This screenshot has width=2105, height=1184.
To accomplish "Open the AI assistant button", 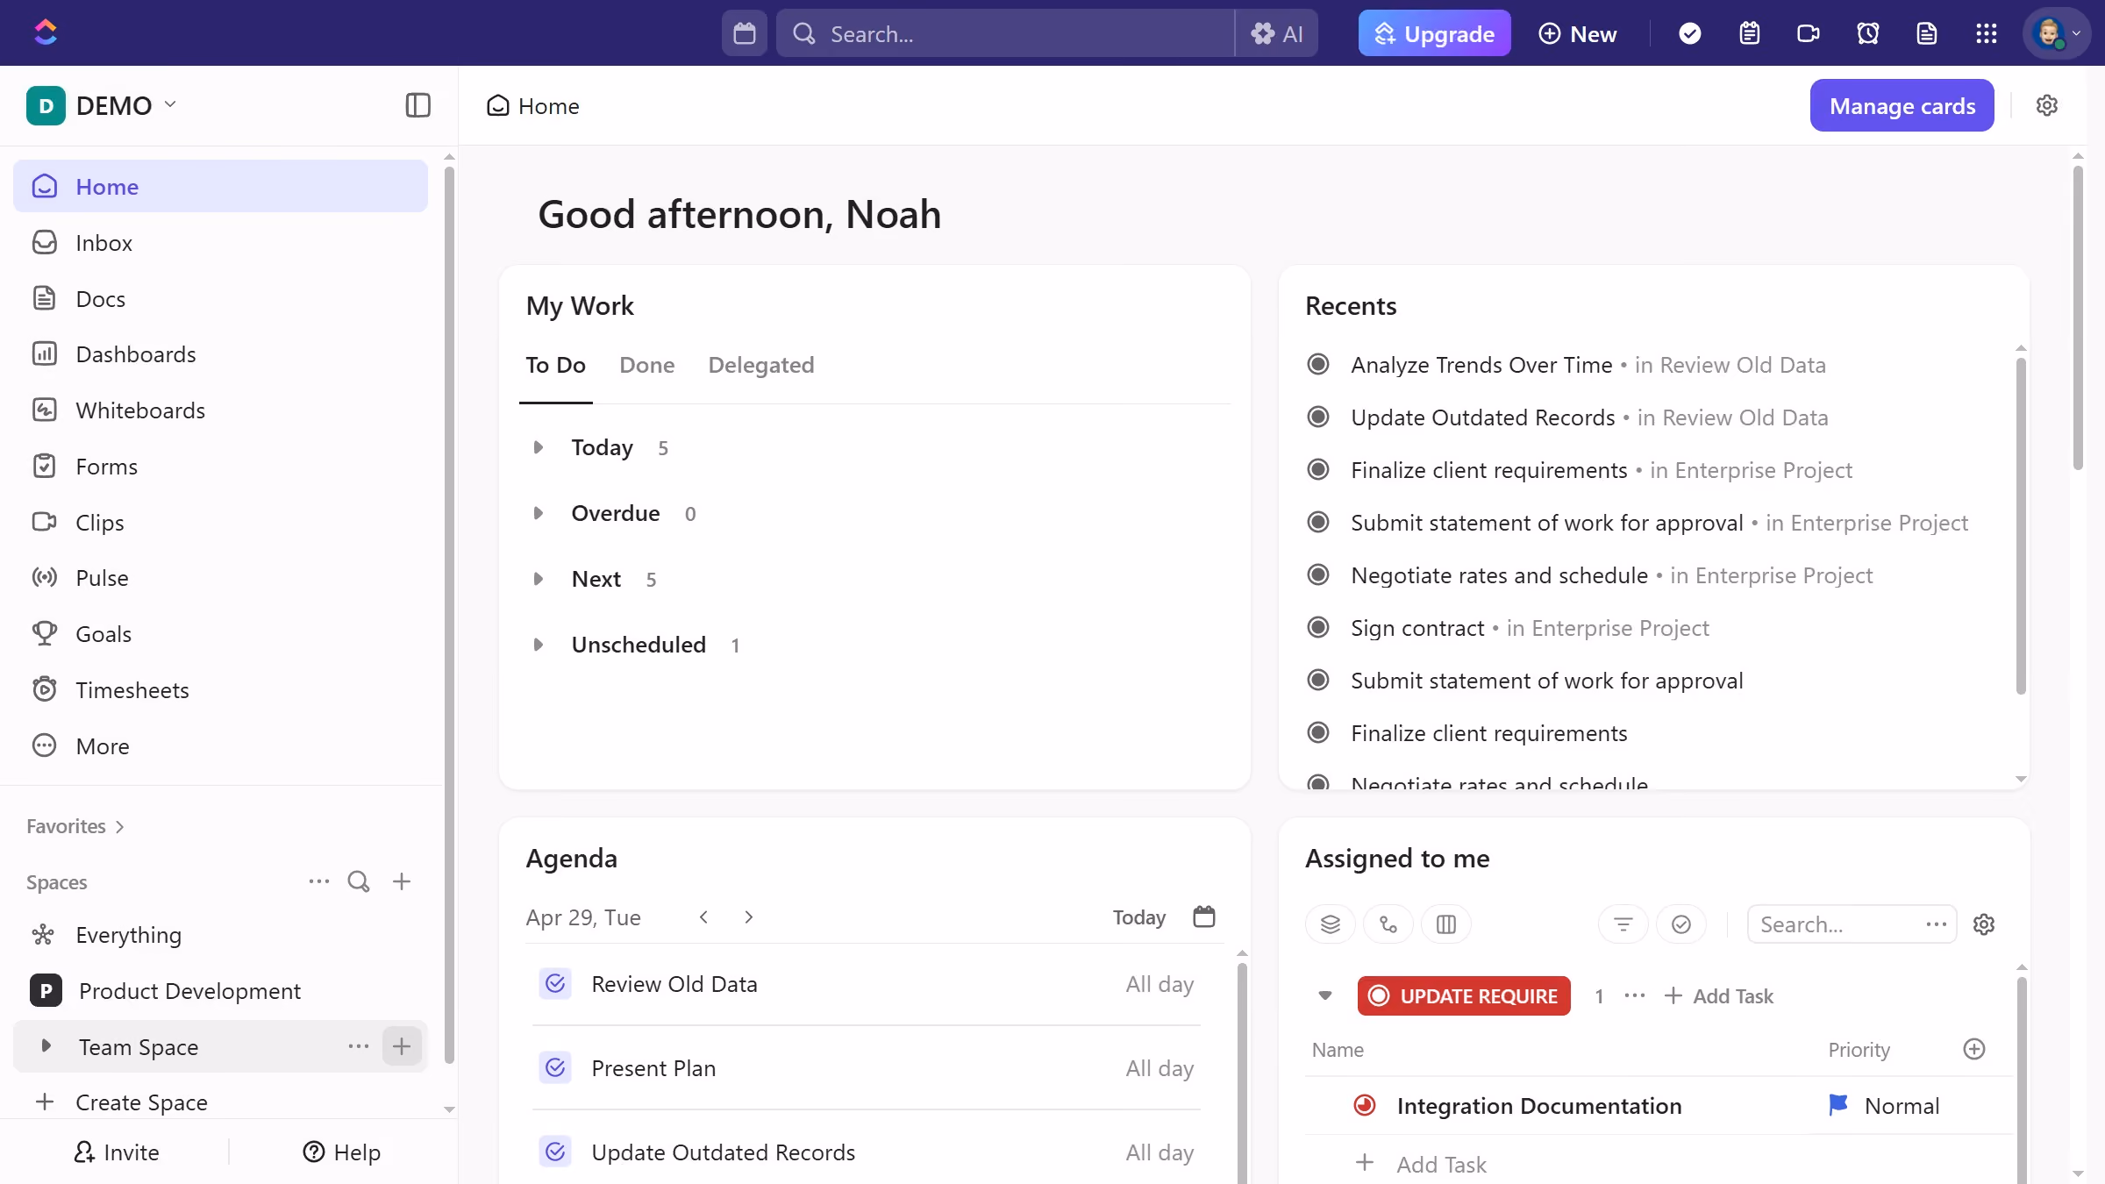I will point(1277,33).
